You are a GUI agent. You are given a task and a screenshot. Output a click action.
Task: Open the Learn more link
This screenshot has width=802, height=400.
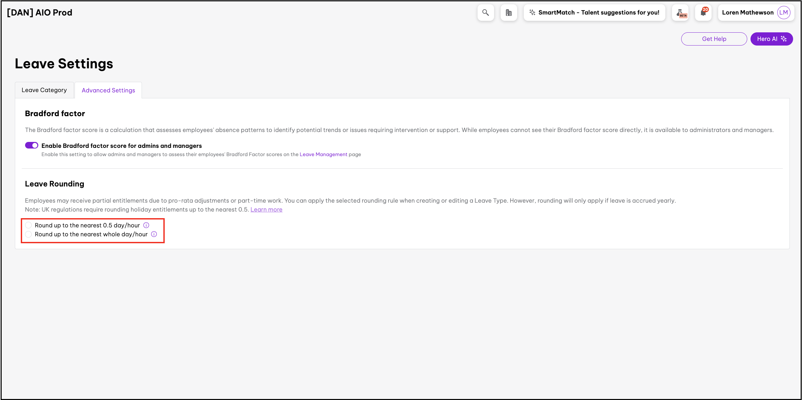tap(266, 210)
